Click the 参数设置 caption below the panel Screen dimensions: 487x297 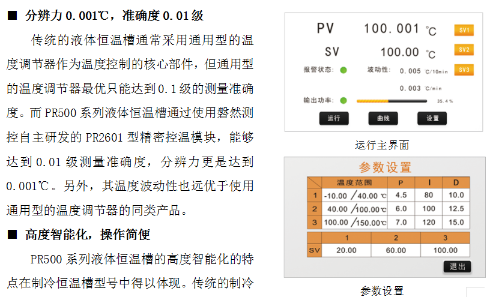(382, 291)
